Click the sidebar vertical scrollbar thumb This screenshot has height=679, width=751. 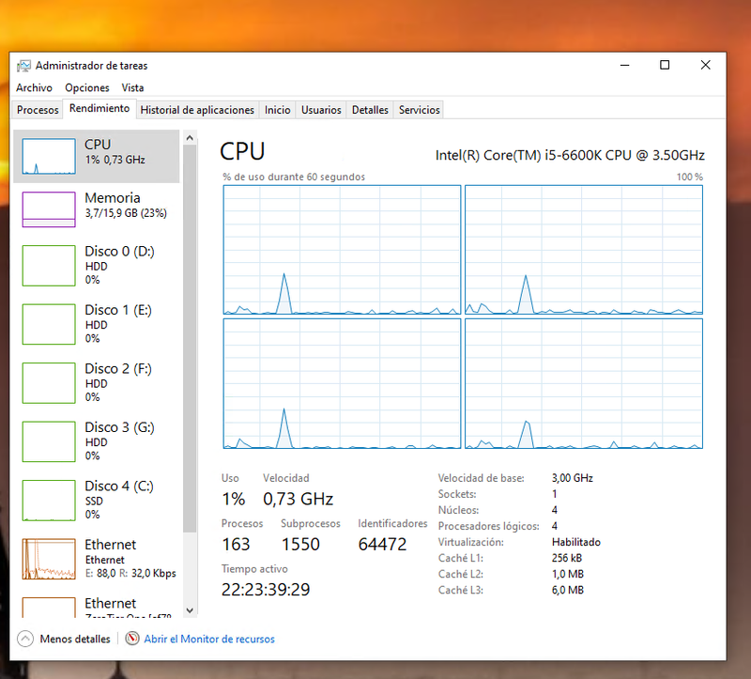190,338
